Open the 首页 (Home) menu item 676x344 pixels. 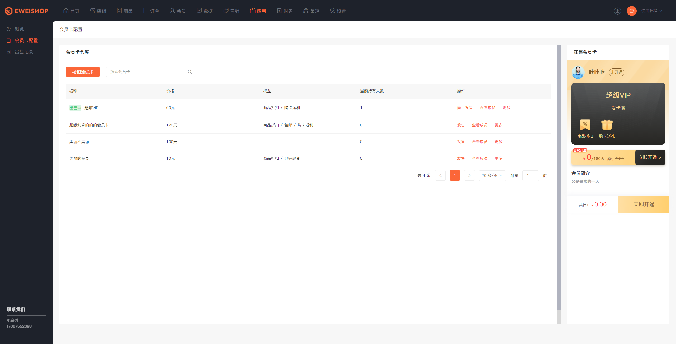coord(72,11)
